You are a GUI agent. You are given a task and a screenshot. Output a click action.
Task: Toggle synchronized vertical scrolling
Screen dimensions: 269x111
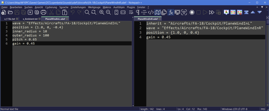tap(116, 12)
